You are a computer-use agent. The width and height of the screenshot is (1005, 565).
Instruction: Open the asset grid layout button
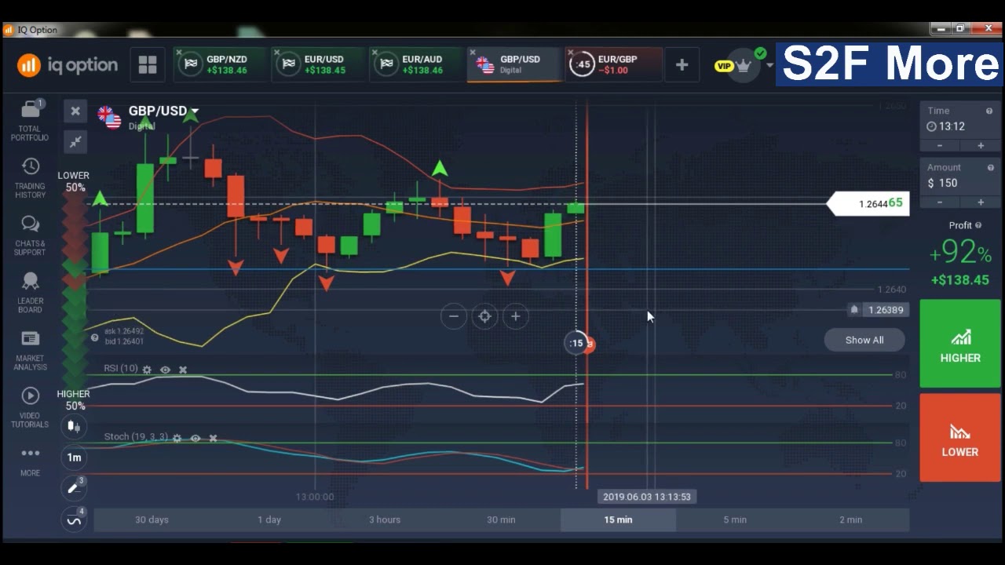pos(148,65)
